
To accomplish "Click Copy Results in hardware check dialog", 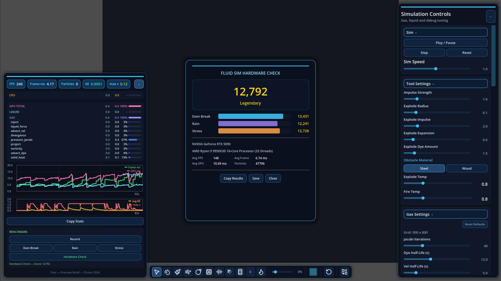I will (x=233, y=178).
